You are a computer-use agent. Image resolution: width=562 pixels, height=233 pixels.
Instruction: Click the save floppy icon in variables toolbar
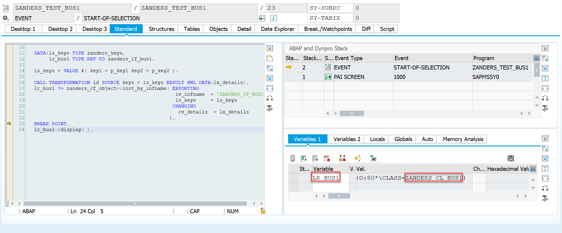coord(511,158)
